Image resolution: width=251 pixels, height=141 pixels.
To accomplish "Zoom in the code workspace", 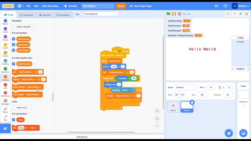I will point(157,111).
